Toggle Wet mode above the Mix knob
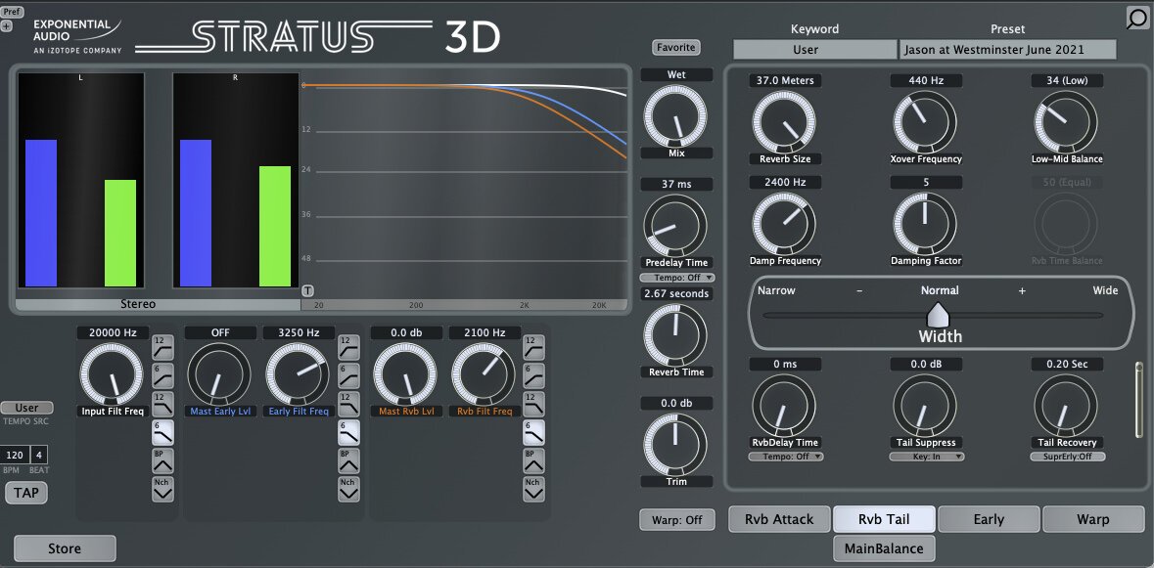This screenshot has width=1154, height=568. tap(676, 73)
